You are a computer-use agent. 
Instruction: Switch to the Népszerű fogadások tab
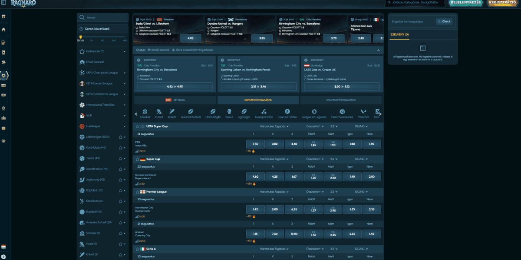258,100
